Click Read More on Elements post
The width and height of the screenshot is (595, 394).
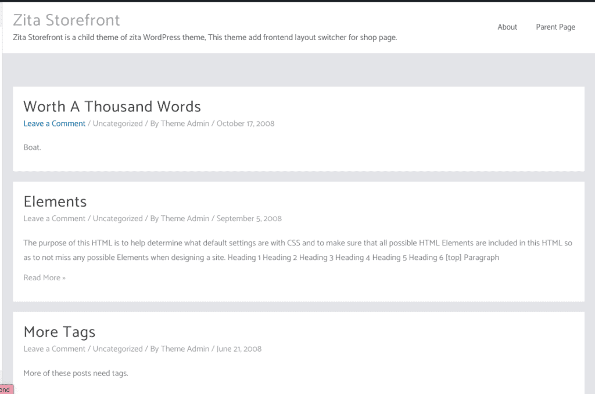44,278
